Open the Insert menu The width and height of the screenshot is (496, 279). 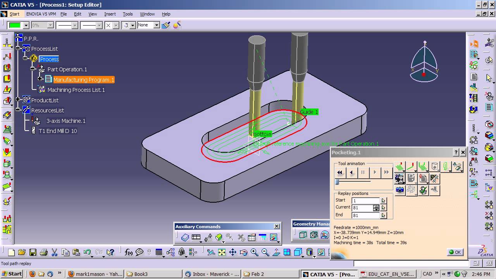tap(110, 14)
